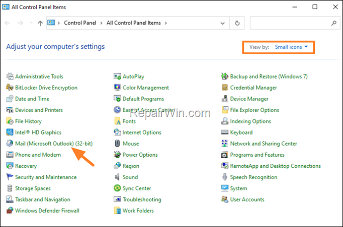Click the All Control Panel Items breadcrumb
Viewport: 343px width, 227px height.
(133, 23)
